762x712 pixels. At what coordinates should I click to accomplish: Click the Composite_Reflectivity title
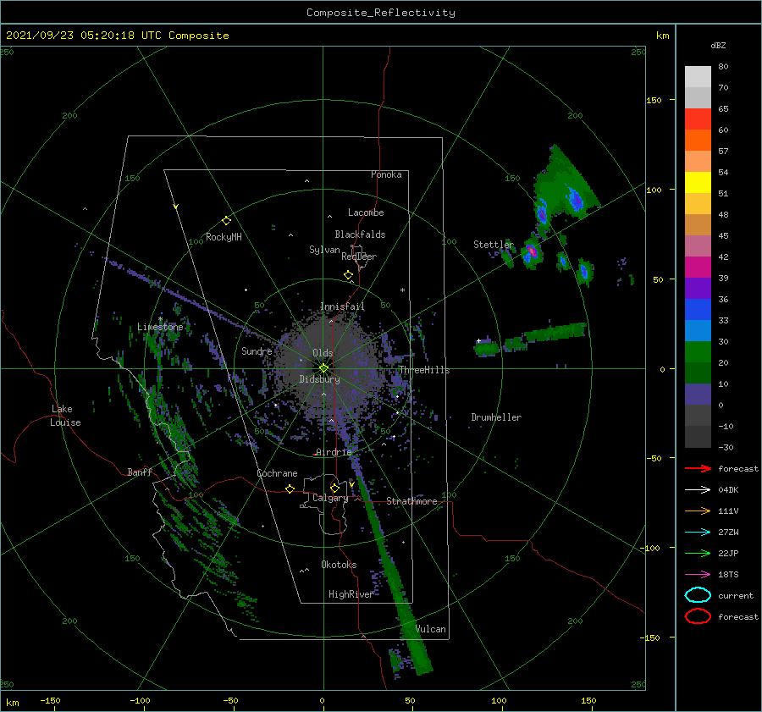point(381,13)
